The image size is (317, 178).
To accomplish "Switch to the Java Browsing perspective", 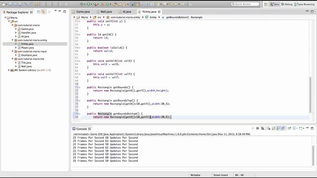I will point(305,4).
